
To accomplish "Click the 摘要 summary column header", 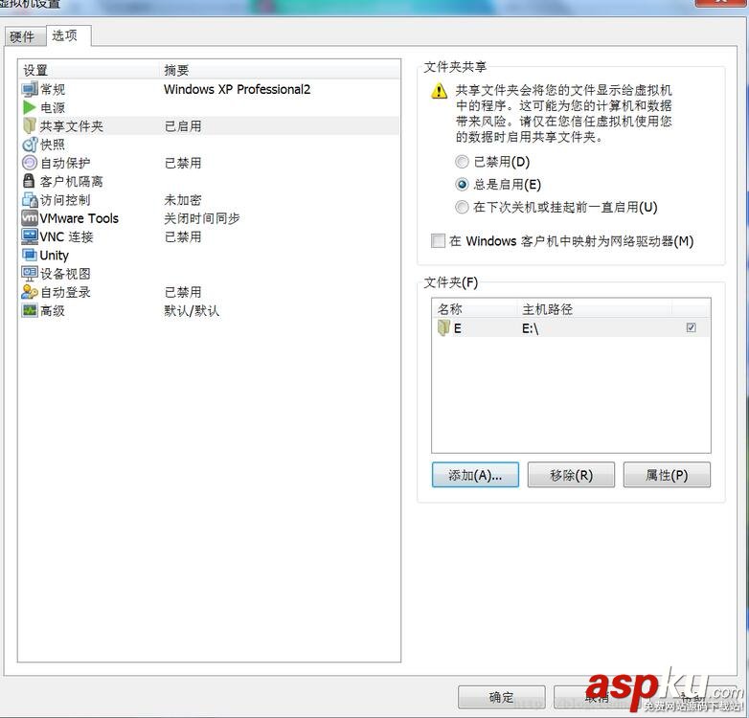I will 280,70.
